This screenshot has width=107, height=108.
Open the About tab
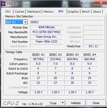click(x=97, y=12)
